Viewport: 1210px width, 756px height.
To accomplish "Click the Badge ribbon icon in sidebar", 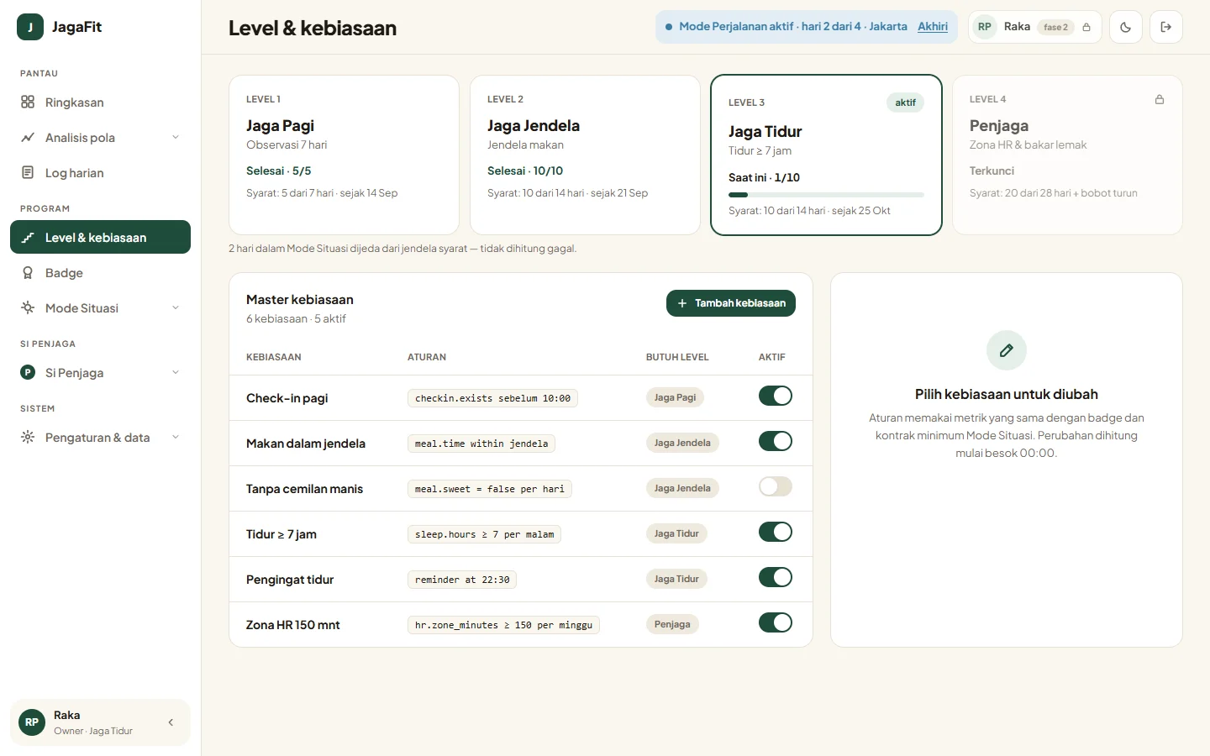I will pyautogui.click(x=28, y=273).
